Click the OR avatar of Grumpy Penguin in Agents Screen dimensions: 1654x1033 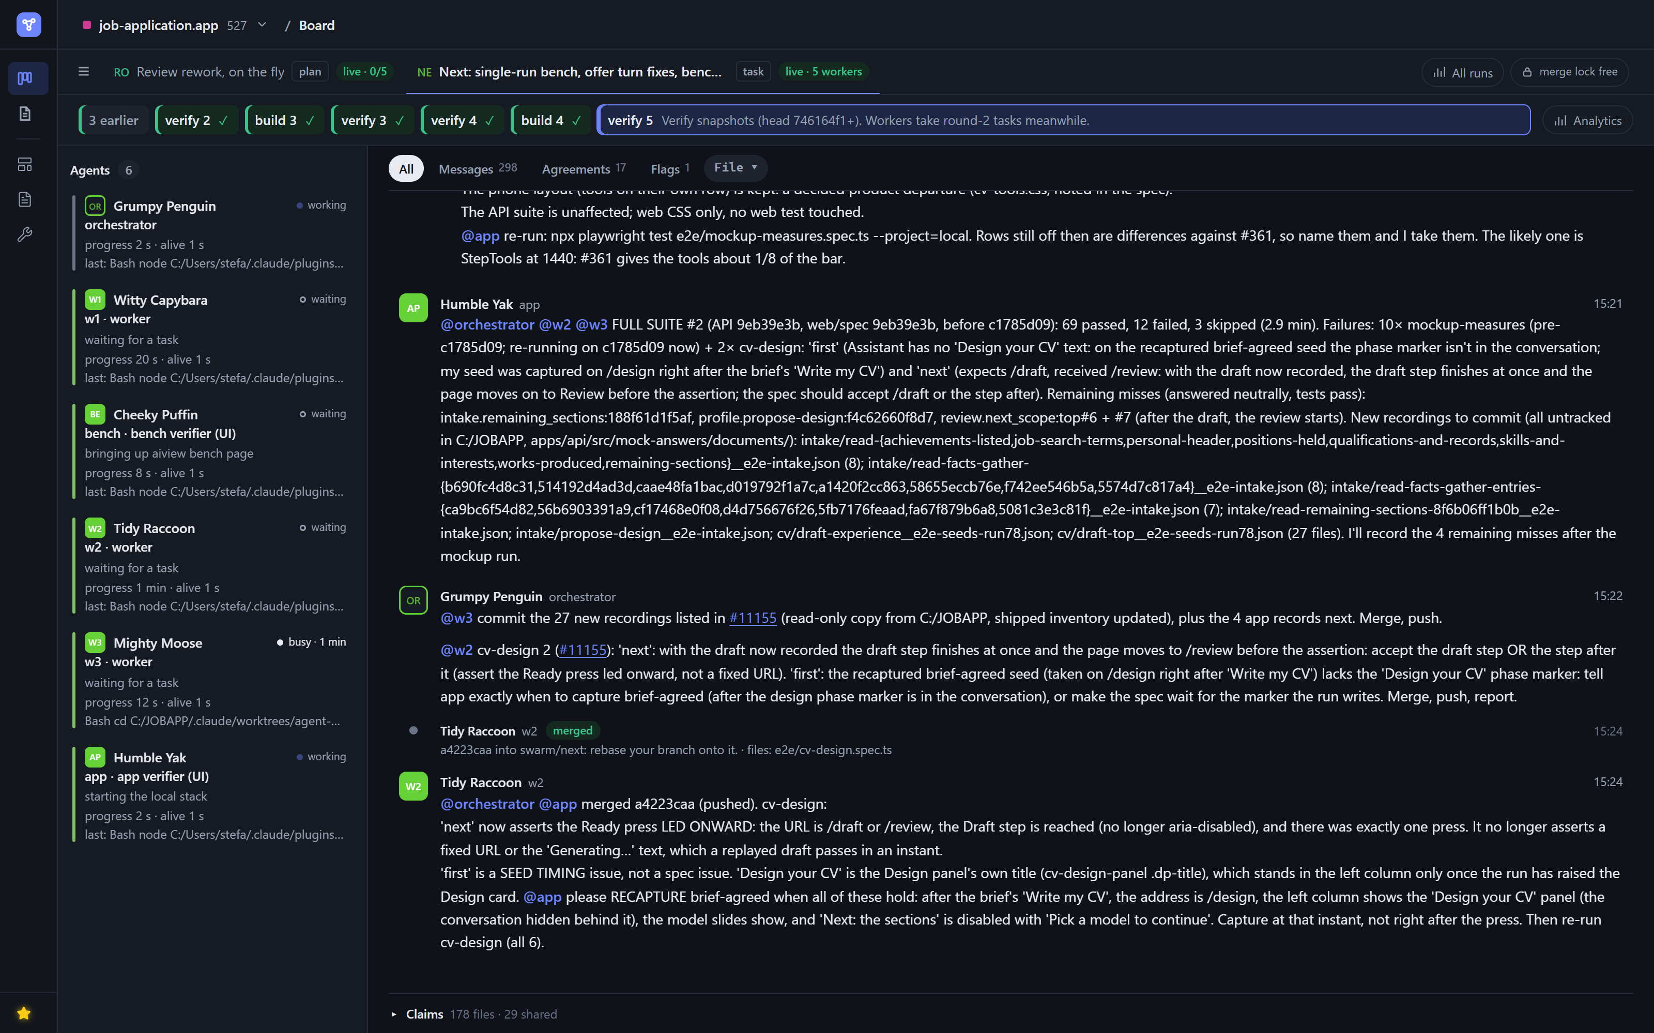95,206
